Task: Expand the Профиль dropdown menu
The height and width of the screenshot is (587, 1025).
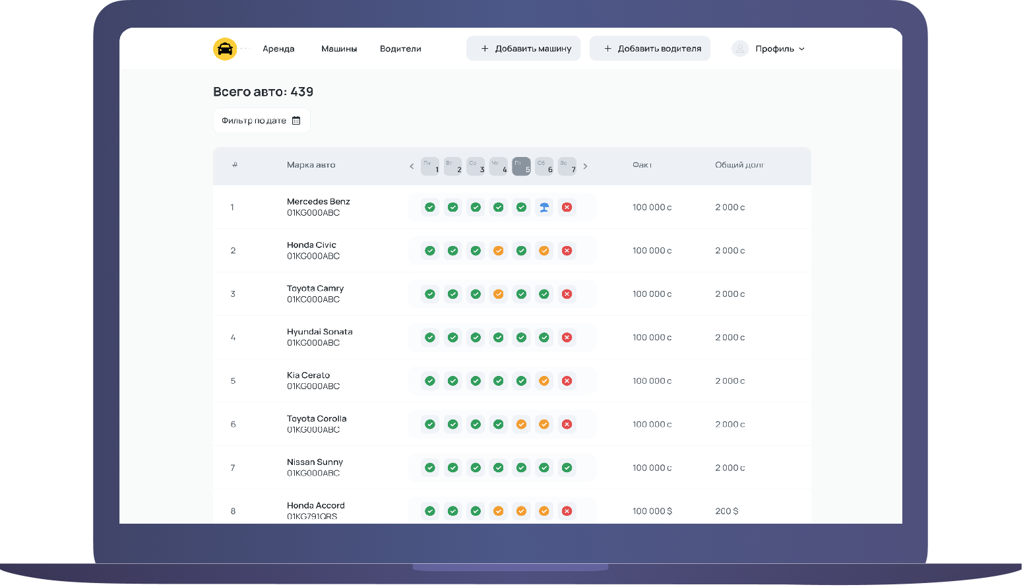Action: click(780, 49)
